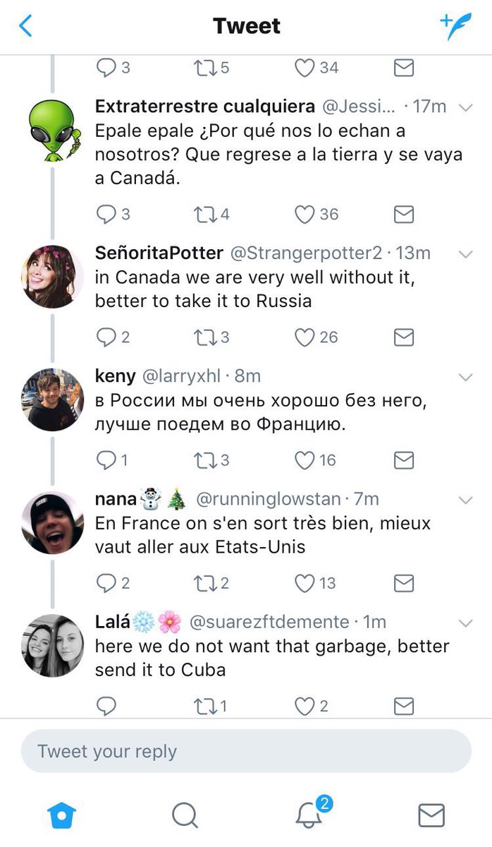
Task: Switch to the Home tab
Action: click(61, 815)
